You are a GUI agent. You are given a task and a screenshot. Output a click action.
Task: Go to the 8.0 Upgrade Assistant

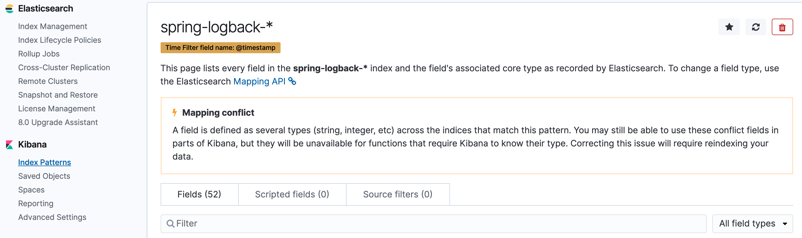point(57,122)
